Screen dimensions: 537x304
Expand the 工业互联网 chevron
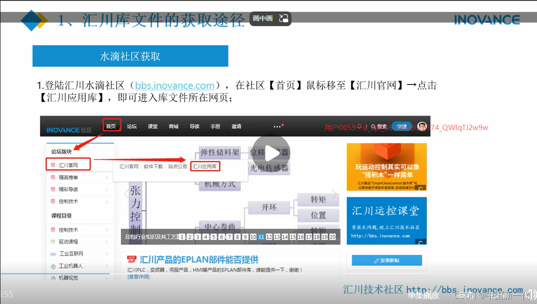pos(107,254)
